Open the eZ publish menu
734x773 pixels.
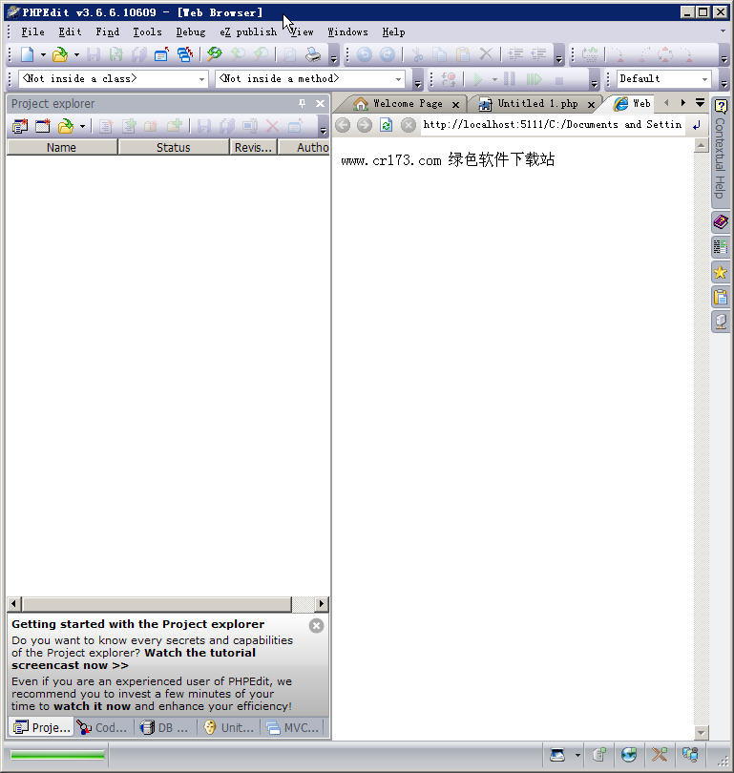pyautogui.click(x=248, y=32)
